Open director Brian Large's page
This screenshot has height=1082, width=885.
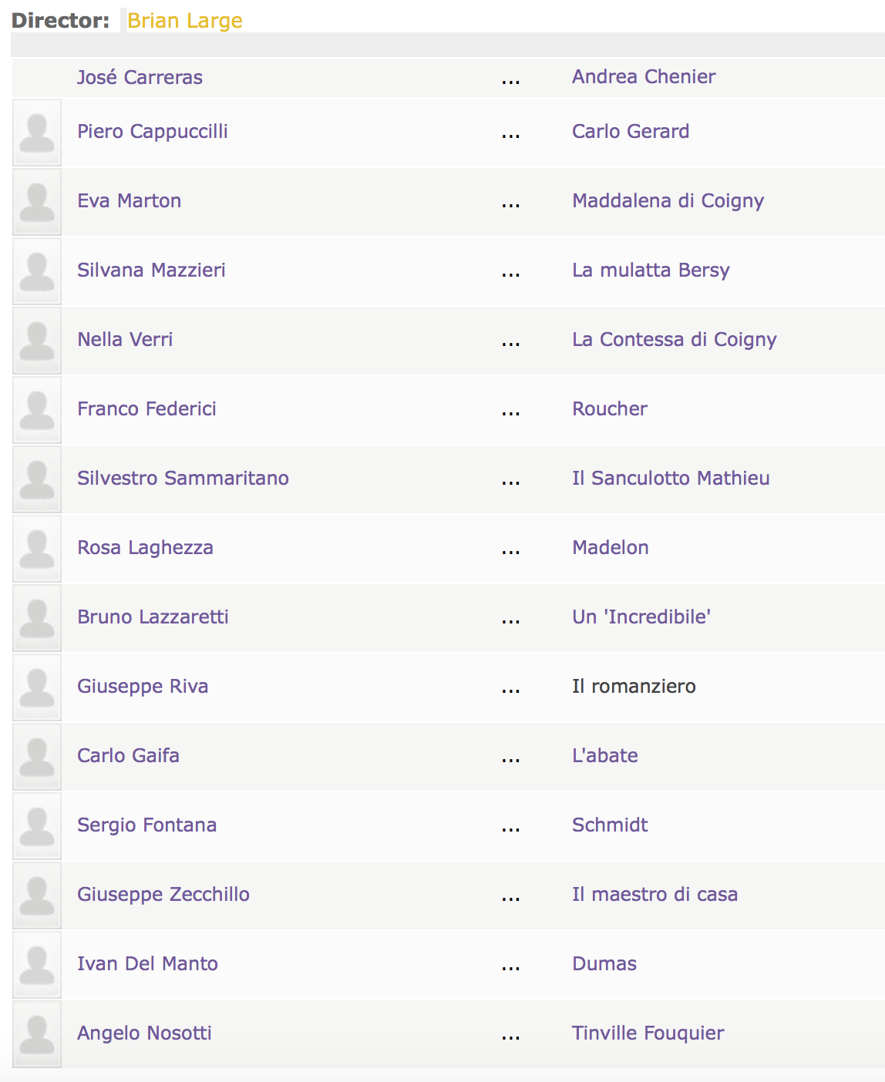click(185, 21)
